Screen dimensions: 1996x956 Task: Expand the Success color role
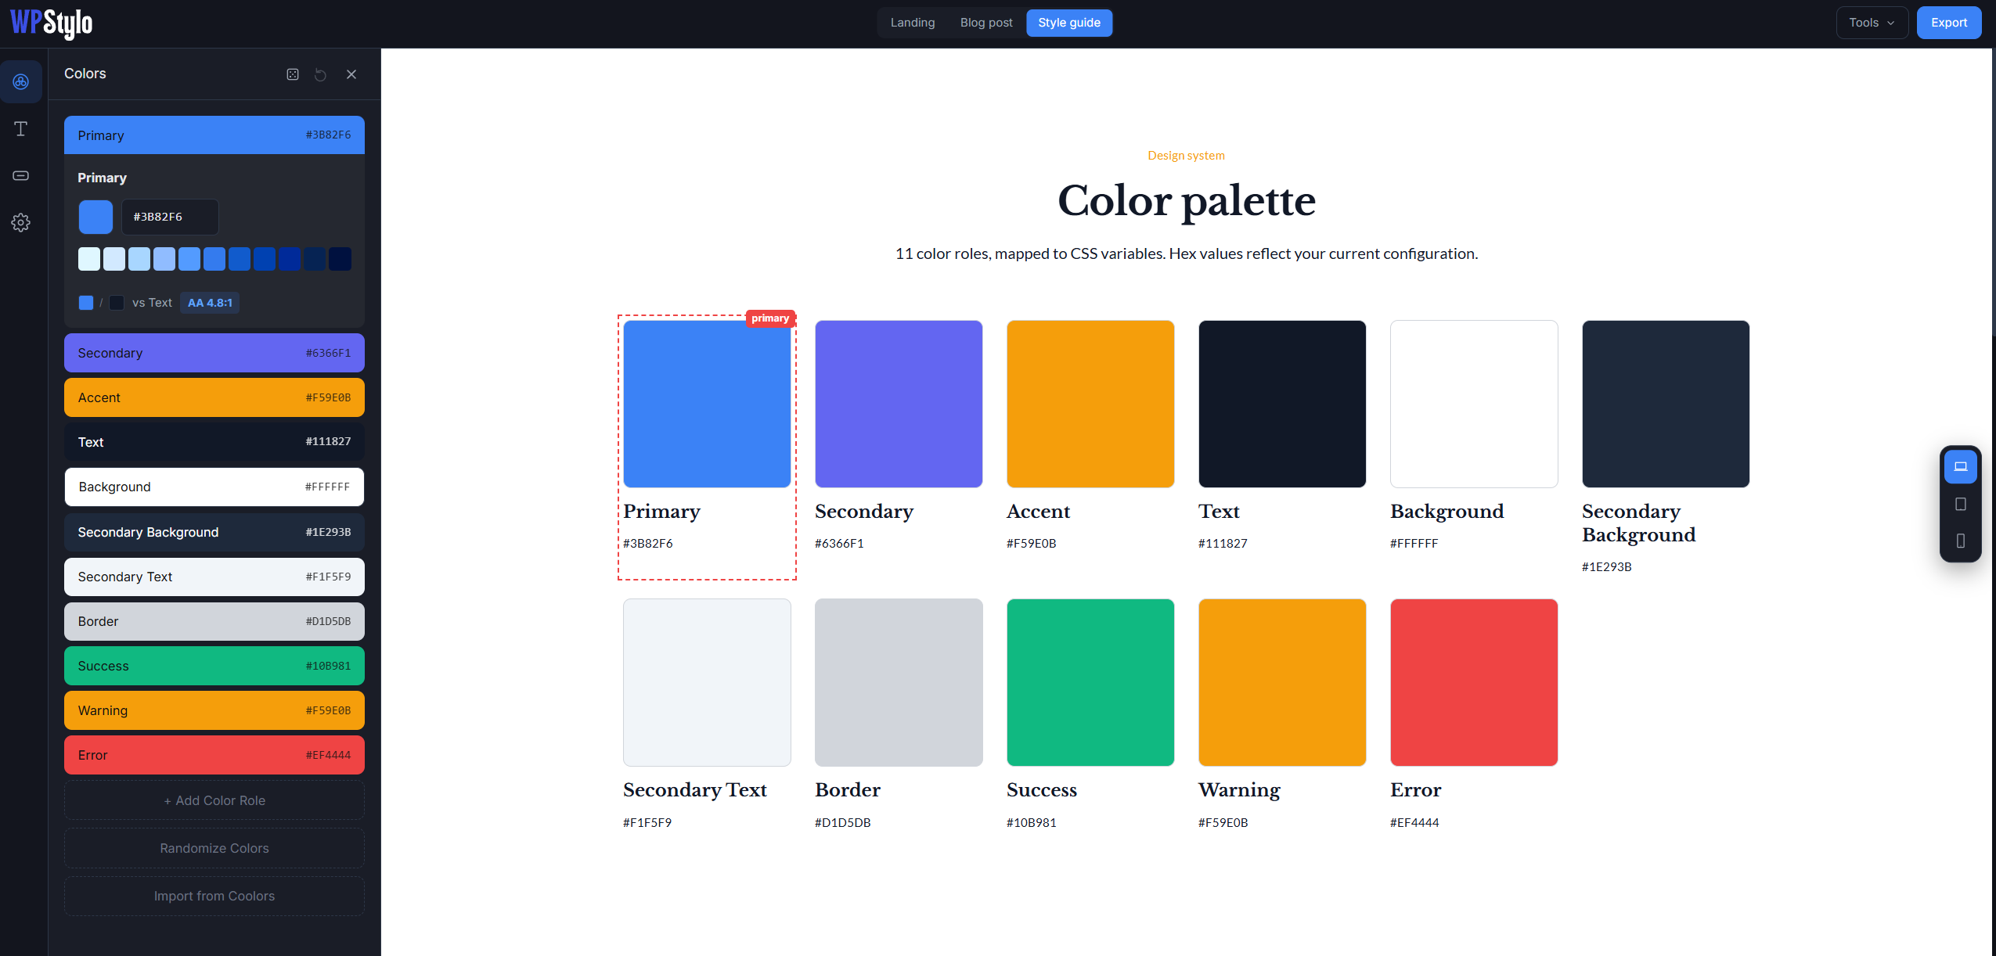pyautogui.click(x=214, y=666)
